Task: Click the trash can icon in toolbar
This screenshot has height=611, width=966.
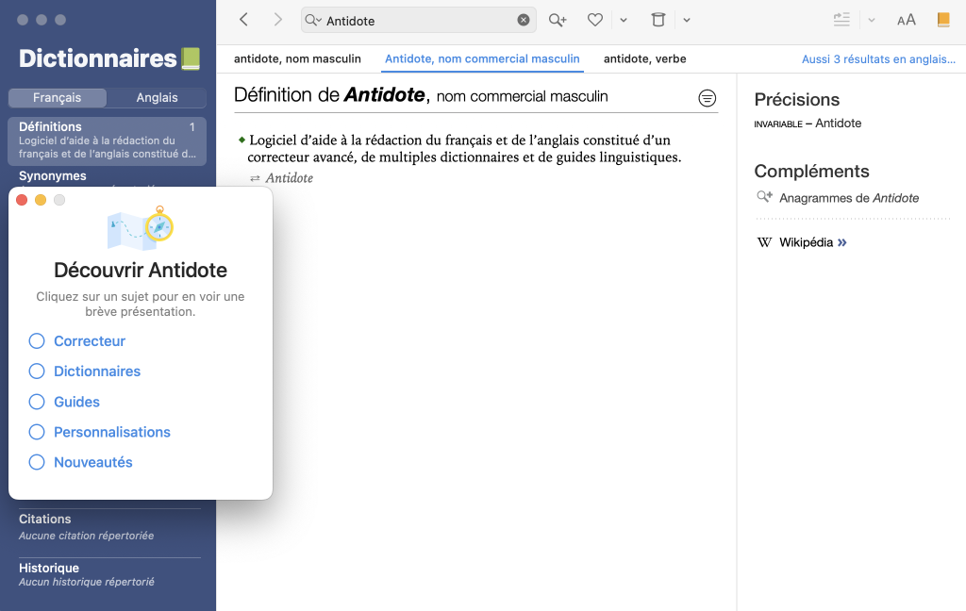Action: tap(658, 20)
